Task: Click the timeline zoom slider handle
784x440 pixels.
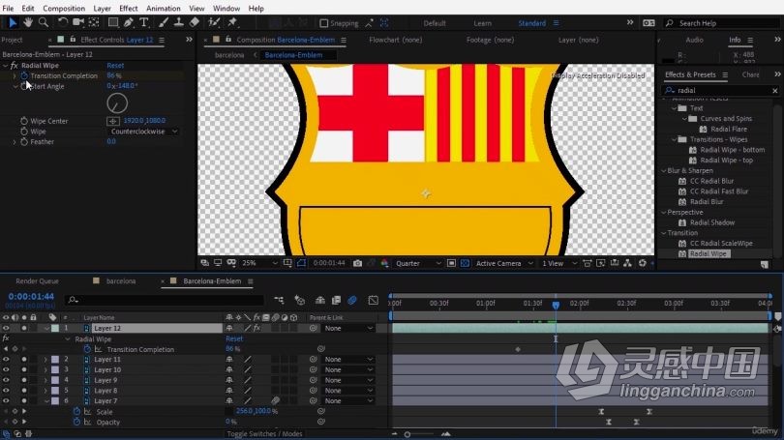Action: 407,434
